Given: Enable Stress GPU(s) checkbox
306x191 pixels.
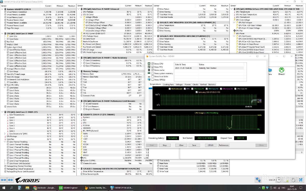Looking at the screenshot, I should click(152, 80).
